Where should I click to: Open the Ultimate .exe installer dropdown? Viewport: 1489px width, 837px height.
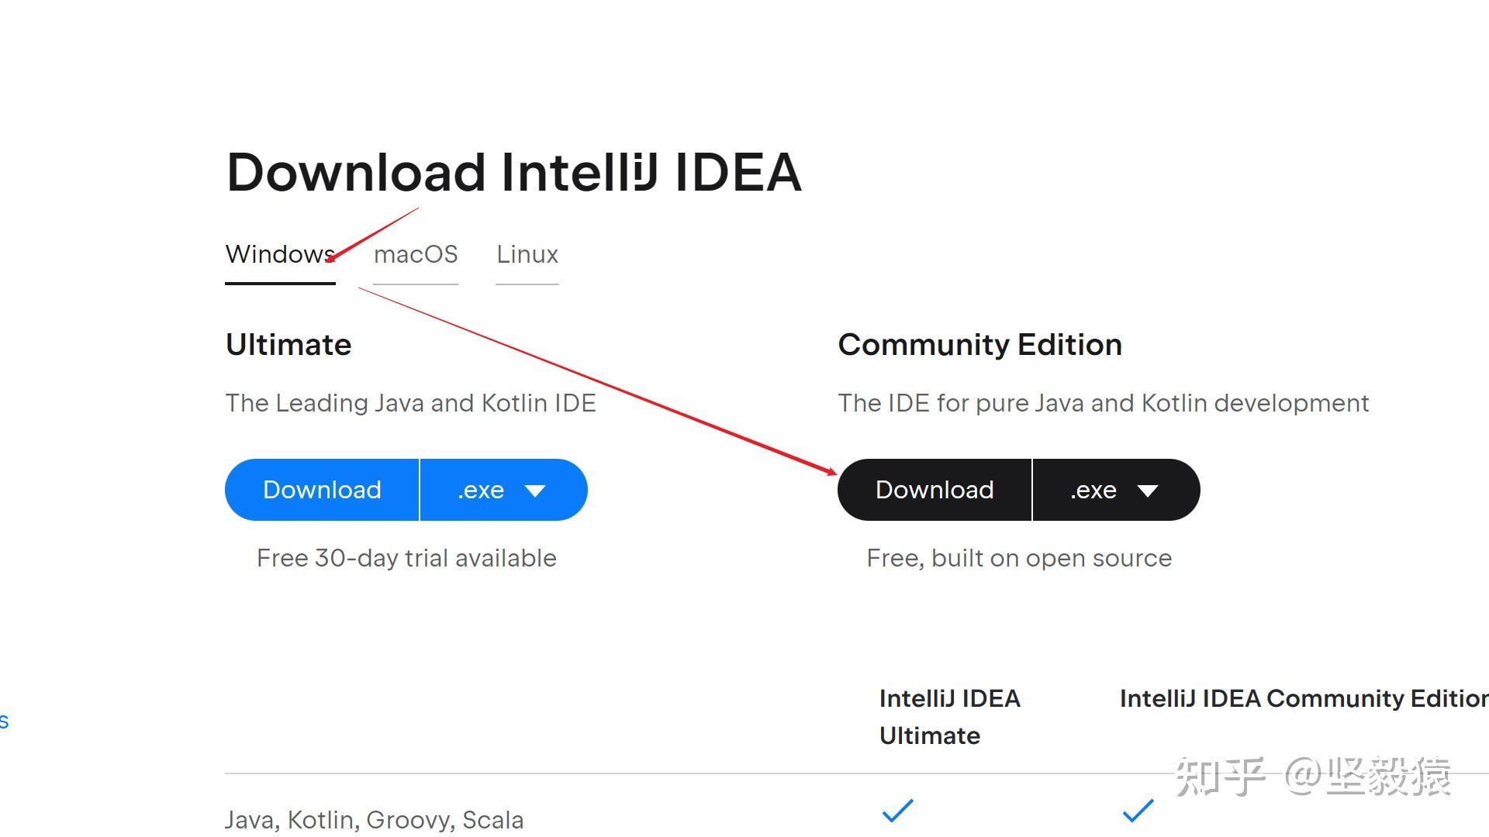(x=503, y=490)
